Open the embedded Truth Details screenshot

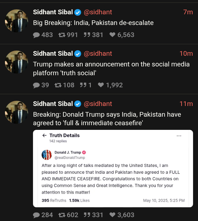[x=113, y=169]
